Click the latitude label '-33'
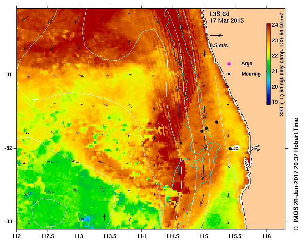The height and width of the screenshot is (243, 303). [x=8, y=222]
